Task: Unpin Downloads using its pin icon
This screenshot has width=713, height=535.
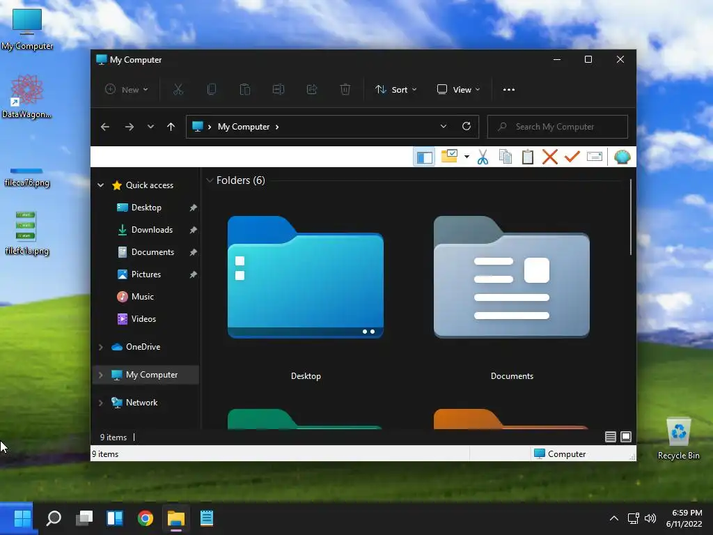Action: point(194,230)
